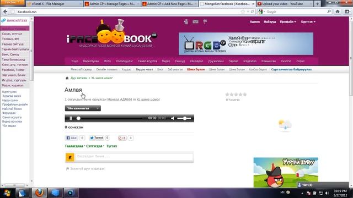The height and width of the screenshot is (198, 353).
Task: Click the weather cloud icon
Action: (285, 125)
